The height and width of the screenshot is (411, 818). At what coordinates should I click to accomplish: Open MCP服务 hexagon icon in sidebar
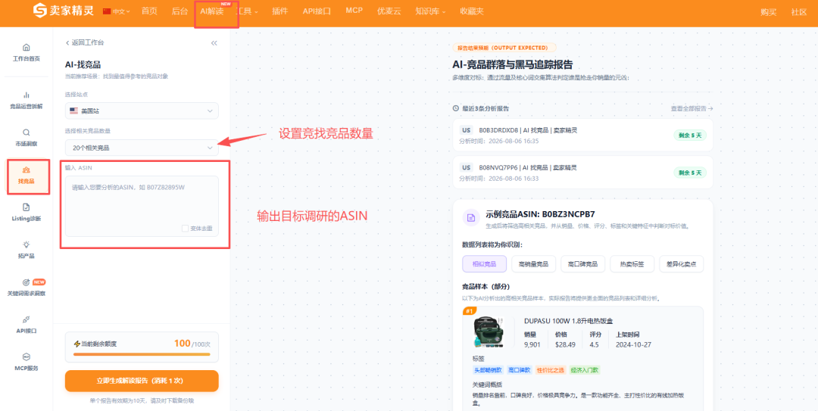[x=26, y=357]
